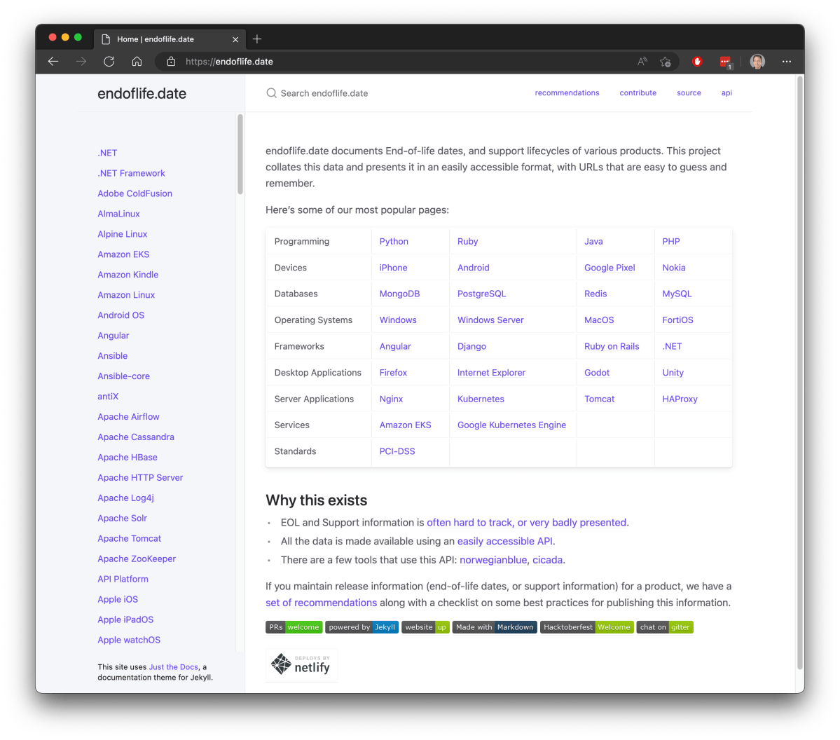Open a new tab with plus button
Viewport: 840px width, 740px height.
coord(257,39)
